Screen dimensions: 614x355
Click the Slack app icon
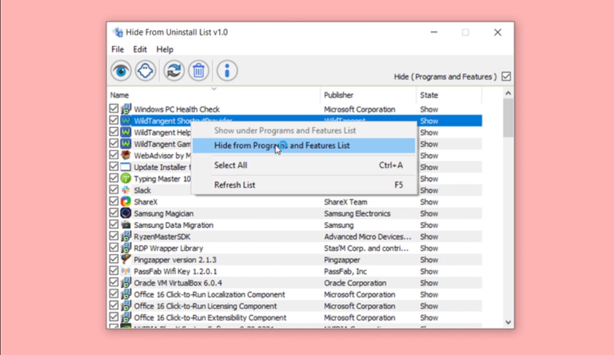coord(125,190)
